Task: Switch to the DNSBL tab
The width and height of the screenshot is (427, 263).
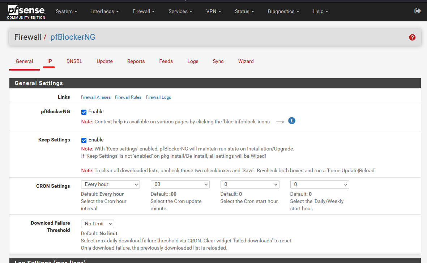Action: (x=74, y=61)
